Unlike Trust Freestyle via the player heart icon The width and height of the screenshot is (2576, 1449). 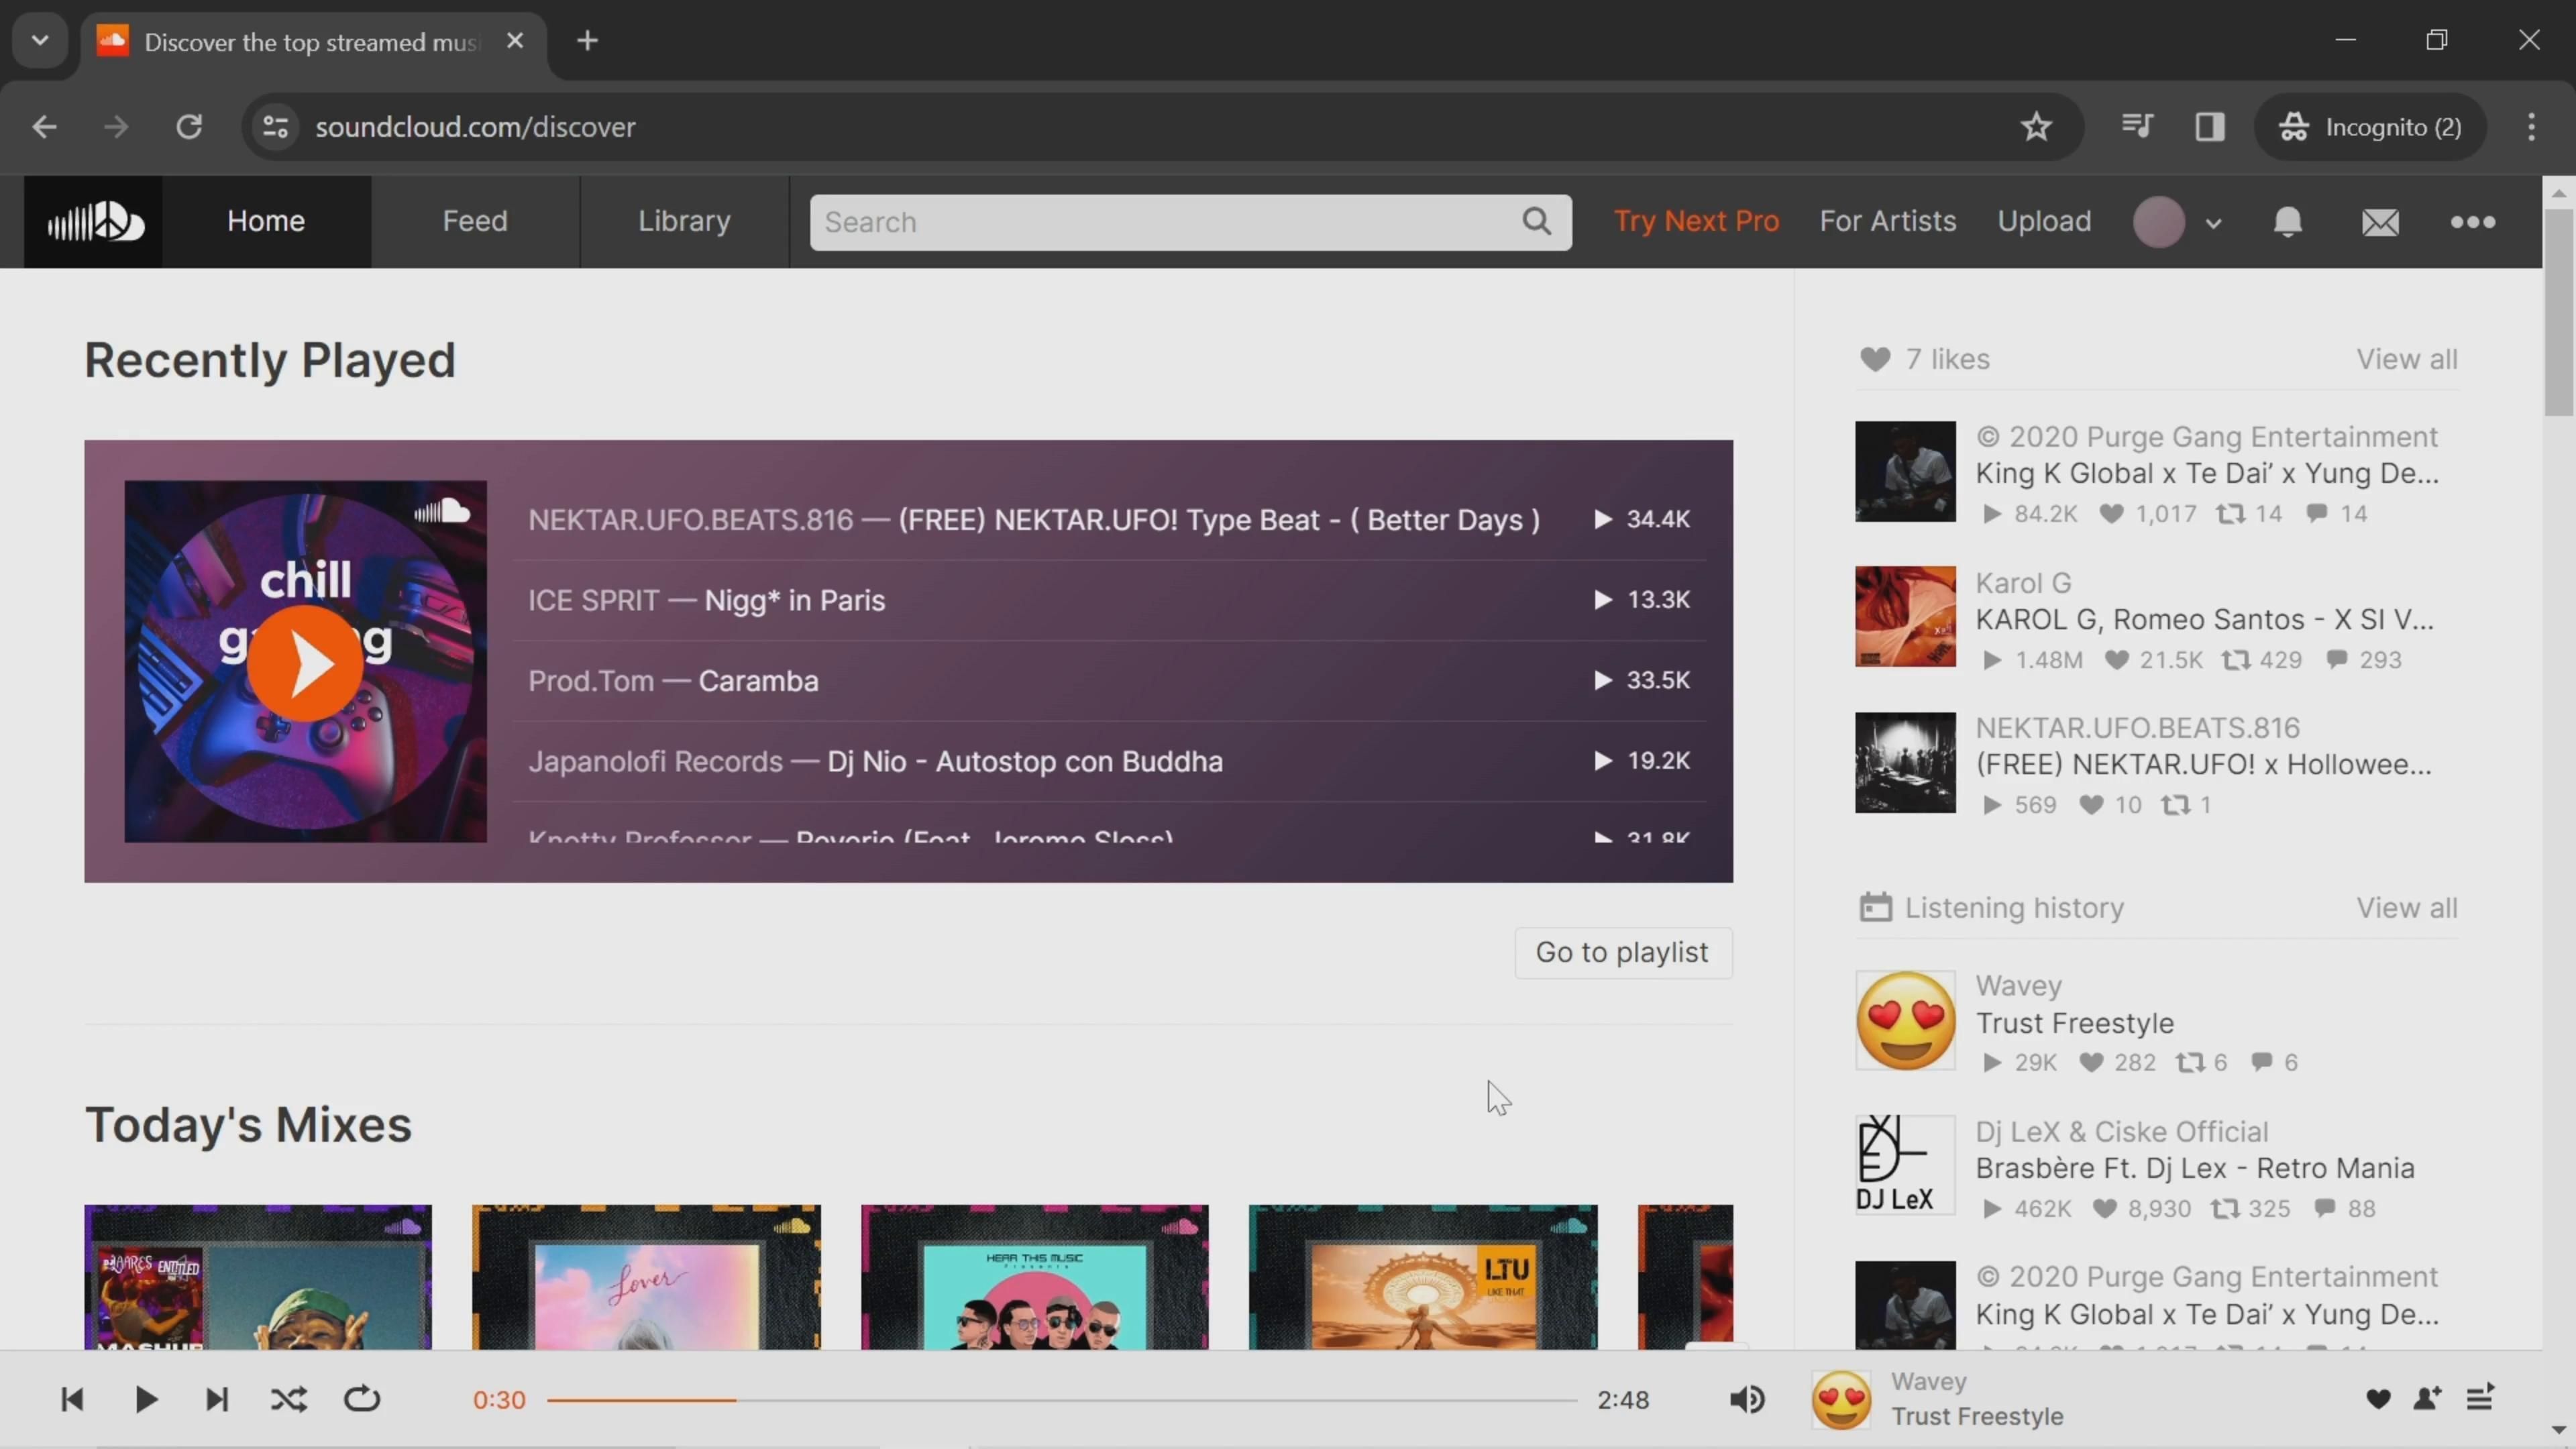pyautogui.click(x=2378, y=1399)
